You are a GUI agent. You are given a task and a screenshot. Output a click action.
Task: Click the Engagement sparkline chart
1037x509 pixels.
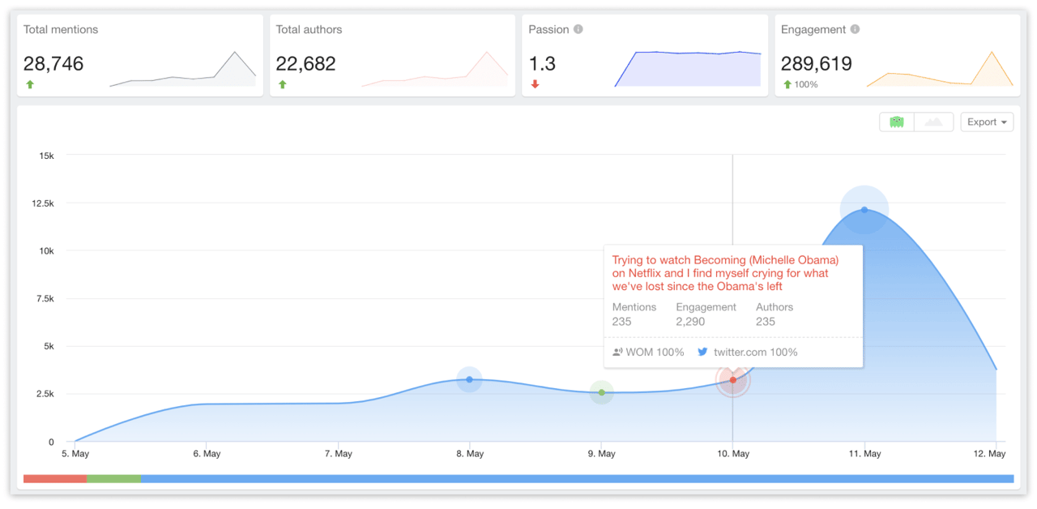coord(940,71)
